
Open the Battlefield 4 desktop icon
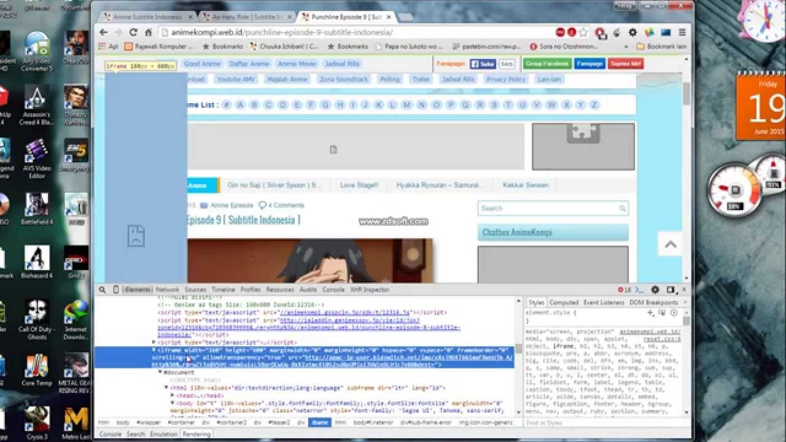click(37, 209)
